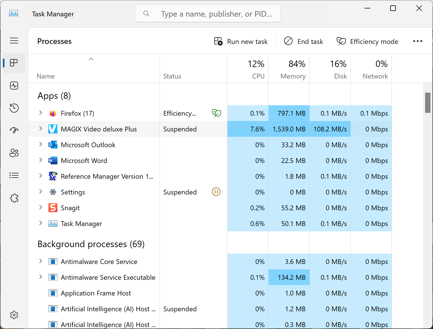The width and height of the screenshot is (433, 329).
Task: Select the Application Frame Host name
Action: (96, 293)
